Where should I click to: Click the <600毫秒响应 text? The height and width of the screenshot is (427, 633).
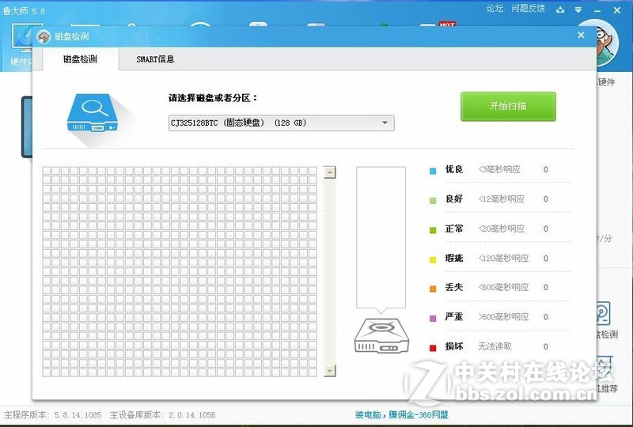(x=503, y=287)
